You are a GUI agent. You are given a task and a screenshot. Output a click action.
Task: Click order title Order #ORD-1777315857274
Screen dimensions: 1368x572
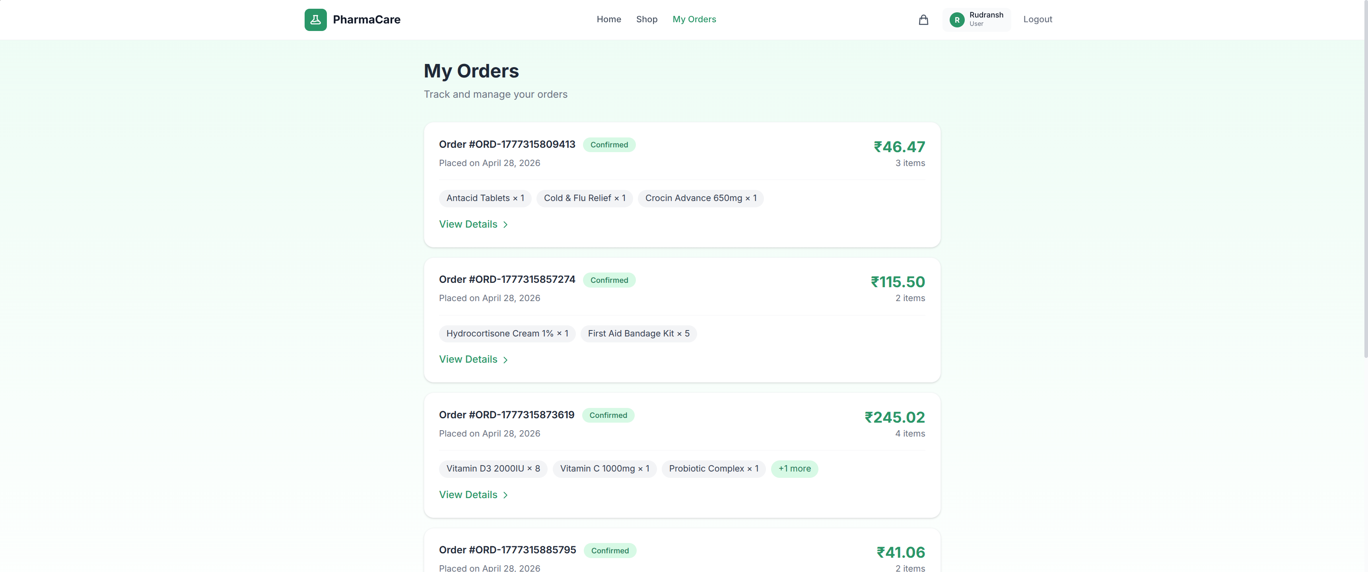pos(507,280)
